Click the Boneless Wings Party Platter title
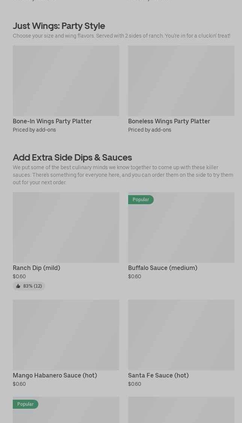The image size is (242, 423). [169, 121]
